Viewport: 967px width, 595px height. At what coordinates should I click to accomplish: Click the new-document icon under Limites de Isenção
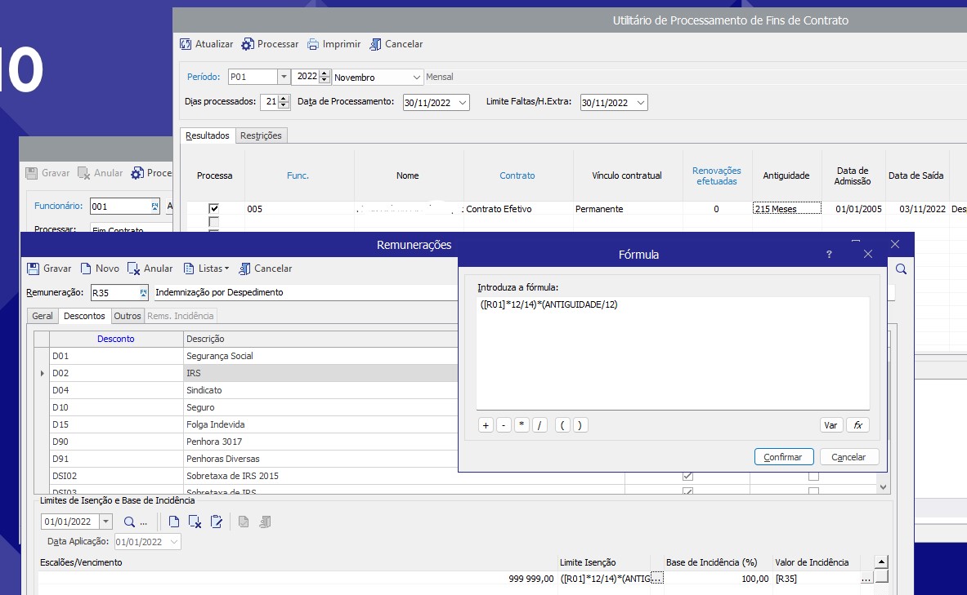pos(174,522)
